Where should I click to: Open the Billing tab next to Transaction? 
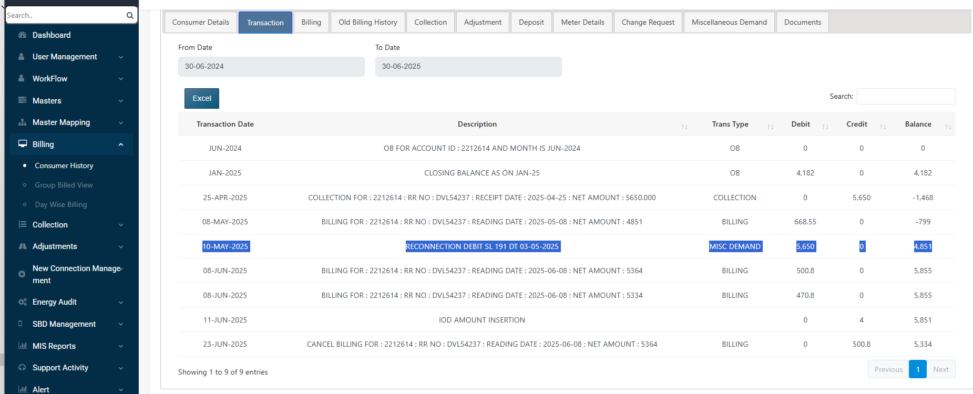(x=311, y=22)
